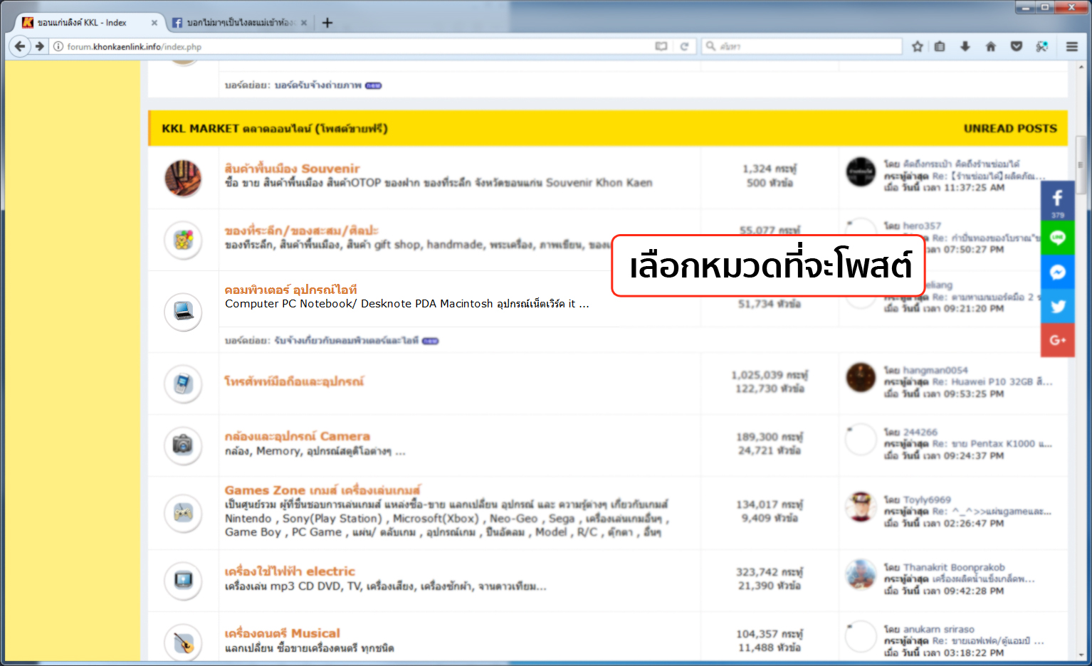This screenshot has width=1092, height=666.
Task: Open the photography services sub-board link
Action: click(318, 85)
